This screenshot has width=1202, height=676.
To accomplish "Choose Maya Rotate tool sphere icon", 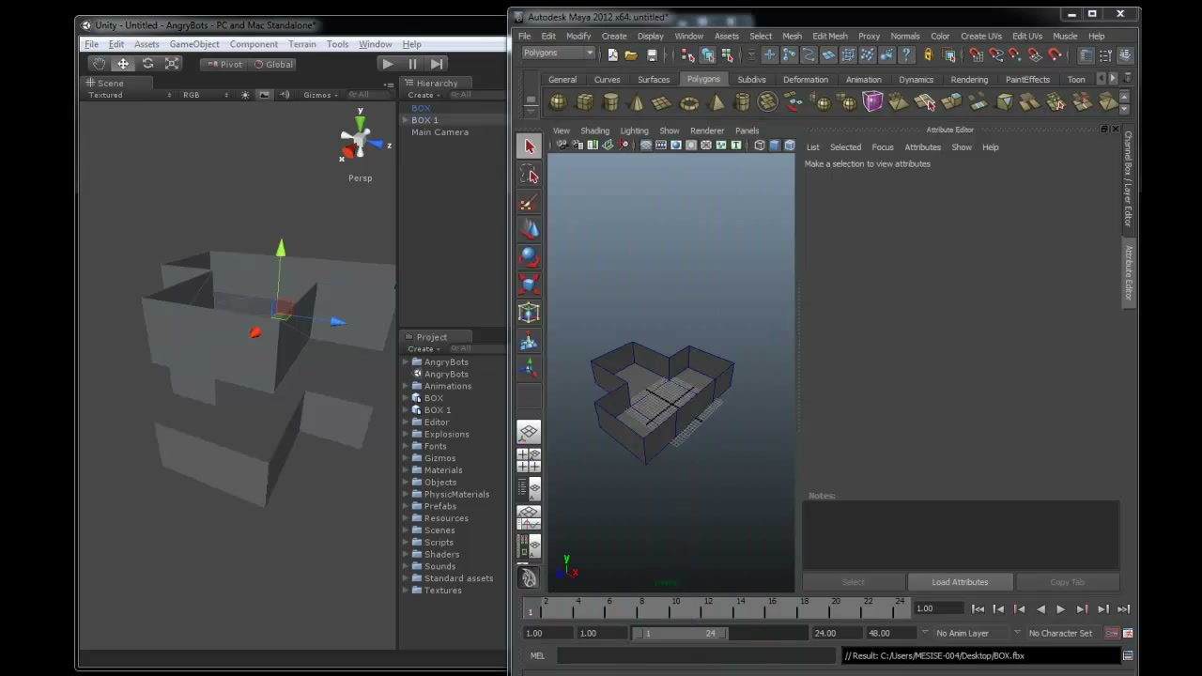I will click(529, 257).
